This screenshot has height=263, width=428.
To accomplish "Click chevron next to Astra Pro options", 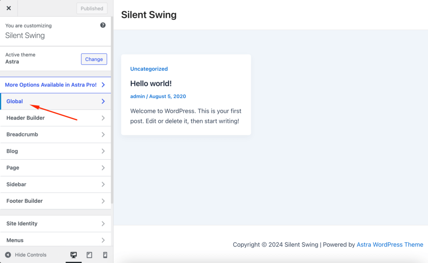I will pos(103,85).
